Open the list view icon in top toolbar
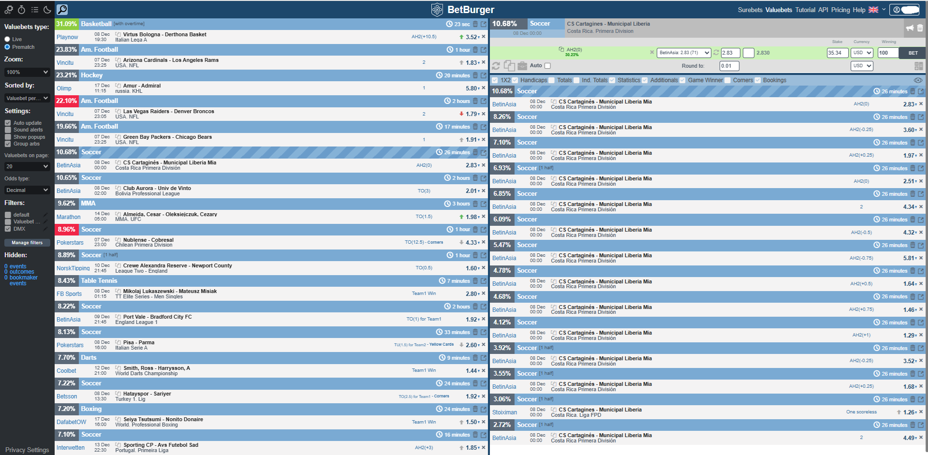 pyautogui.click(x=34, y=10)
